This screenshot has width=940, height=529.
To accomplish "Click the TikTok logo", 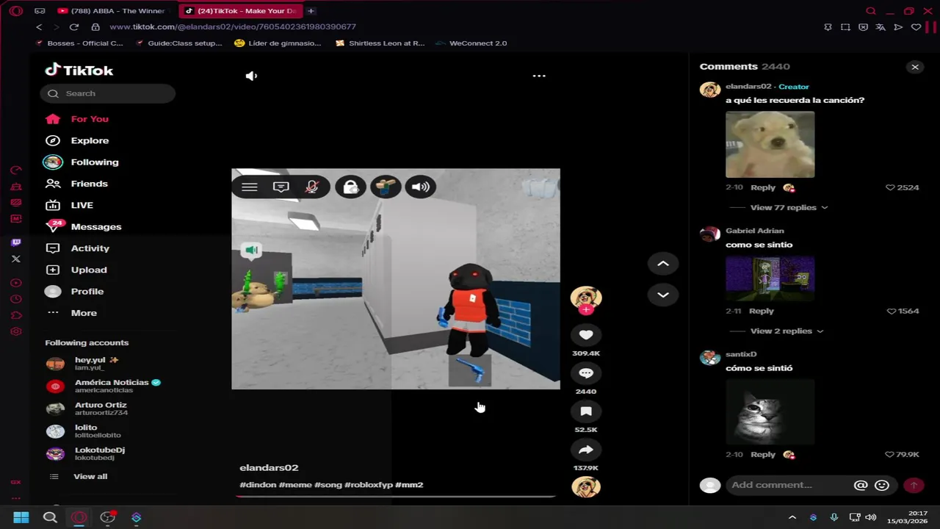I will [79, 71].
